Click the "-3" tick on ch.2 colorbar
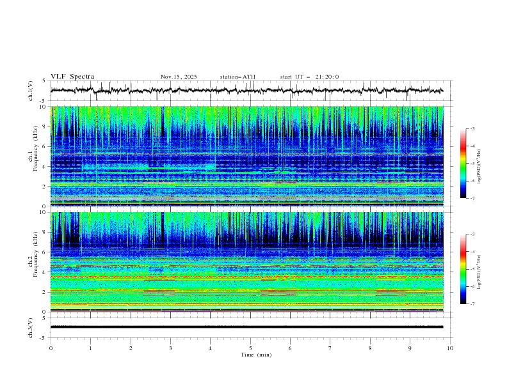The image size is (507, 391). point(472,234)
